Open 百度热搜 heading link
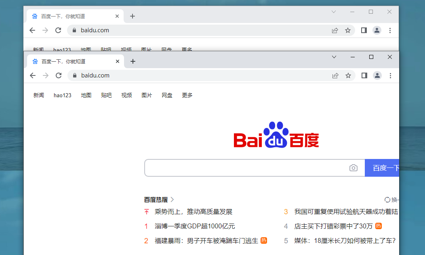The image size is (425, 255). [x=159, y=200]
